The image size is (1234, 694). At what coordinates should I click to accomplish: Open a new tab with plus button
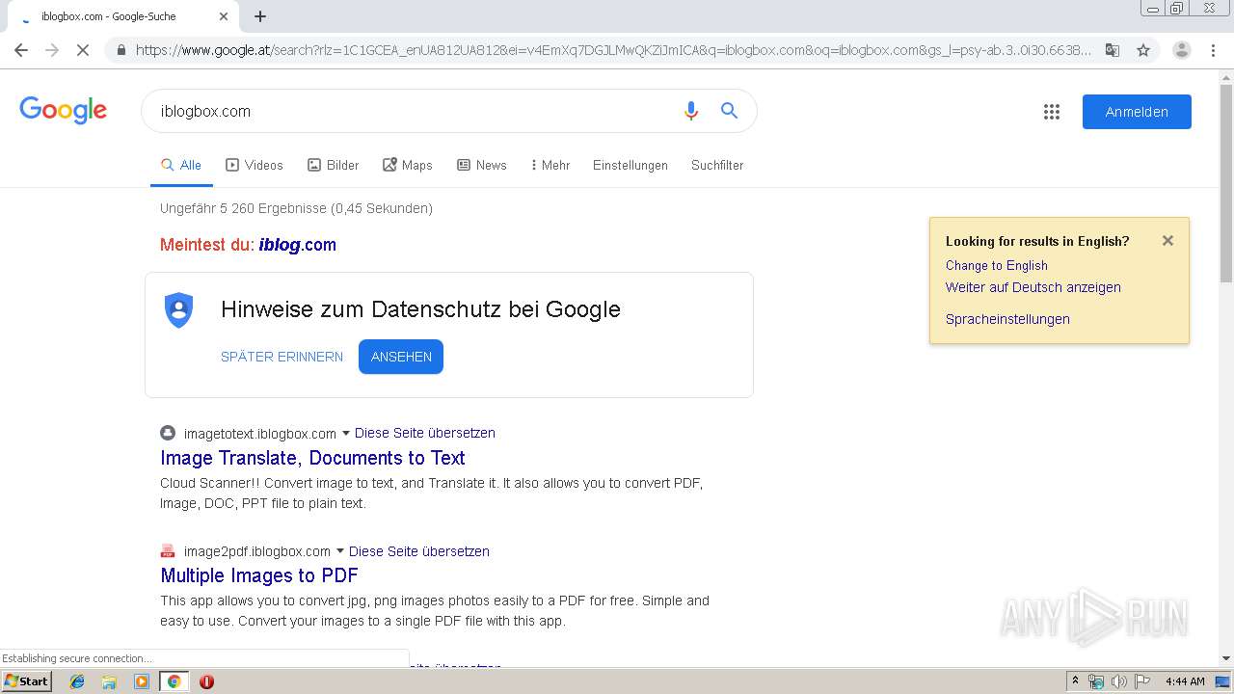click(x=260, y=16)
